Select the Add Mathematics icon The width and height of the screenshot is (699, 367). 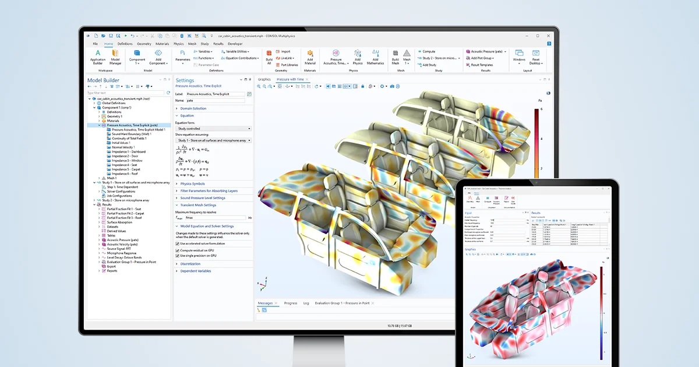tap(376, 54)
